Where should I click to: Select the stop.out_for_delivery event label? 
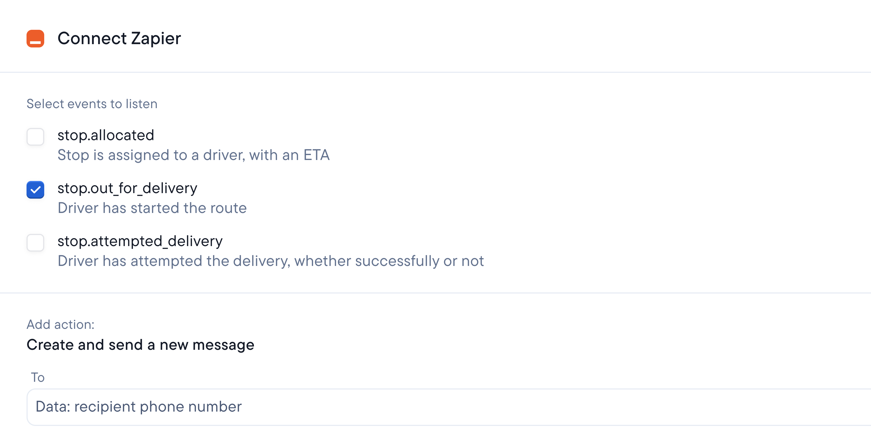127,188
